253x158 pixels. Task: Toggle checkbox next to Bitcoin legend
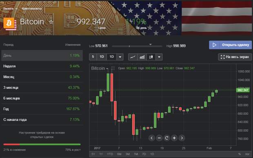tap(113, 68)
